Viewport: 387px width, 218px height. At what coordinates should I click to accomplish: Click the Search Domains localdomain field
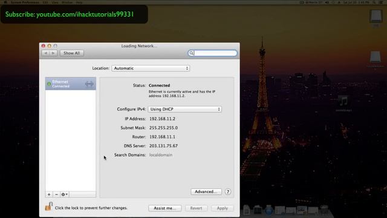tap(161, 155)
